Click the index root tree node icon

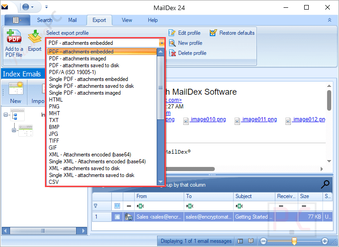[x=17, y=115]
